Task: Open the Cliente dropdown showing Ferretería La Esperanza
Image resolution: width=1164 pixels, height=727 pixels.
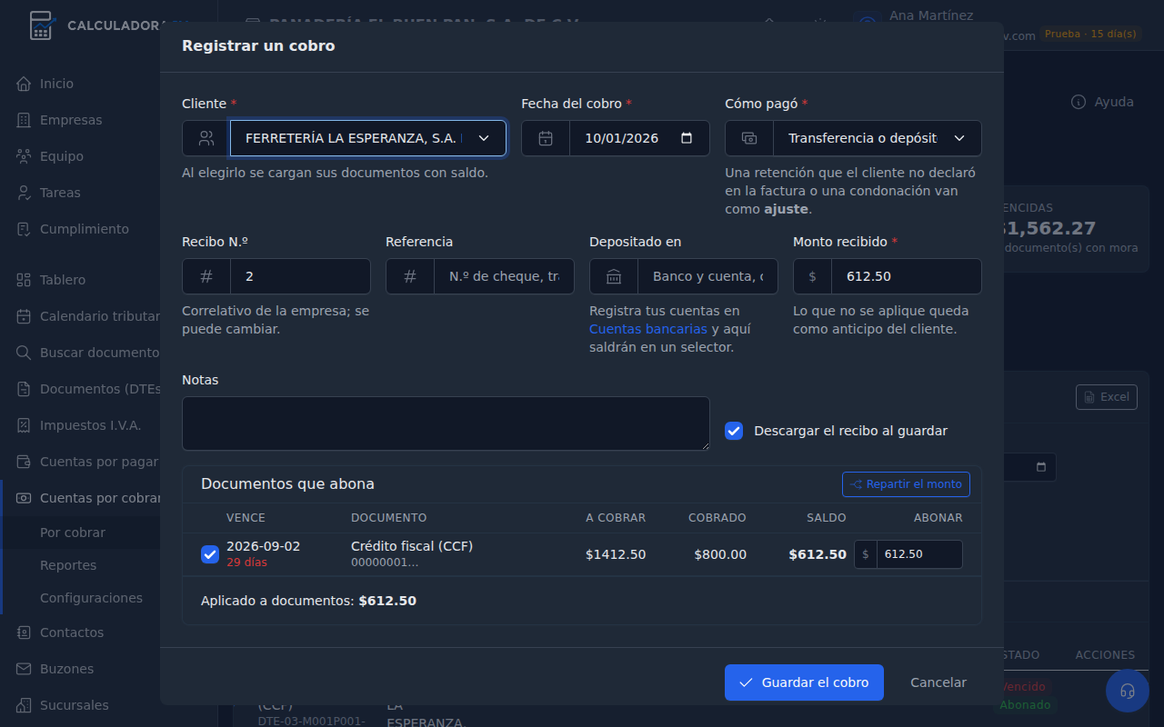Action: 367,138
